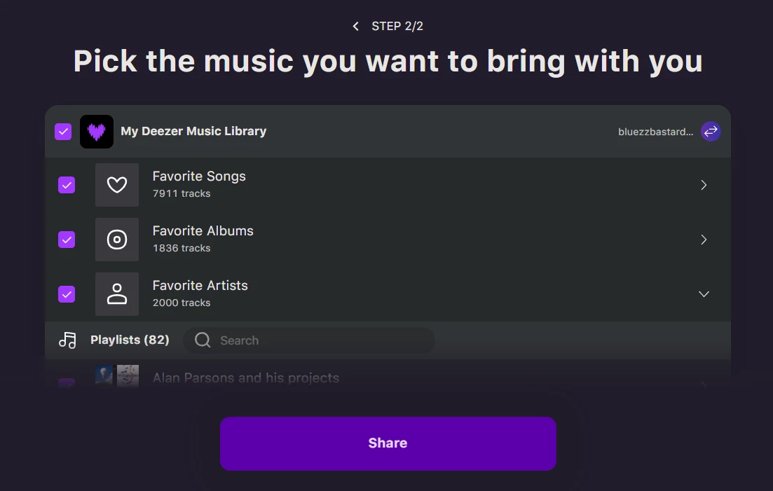Expand the Favorite Albums chevron
The width and height of the screenshot is (773, 491).
point(704,240)
